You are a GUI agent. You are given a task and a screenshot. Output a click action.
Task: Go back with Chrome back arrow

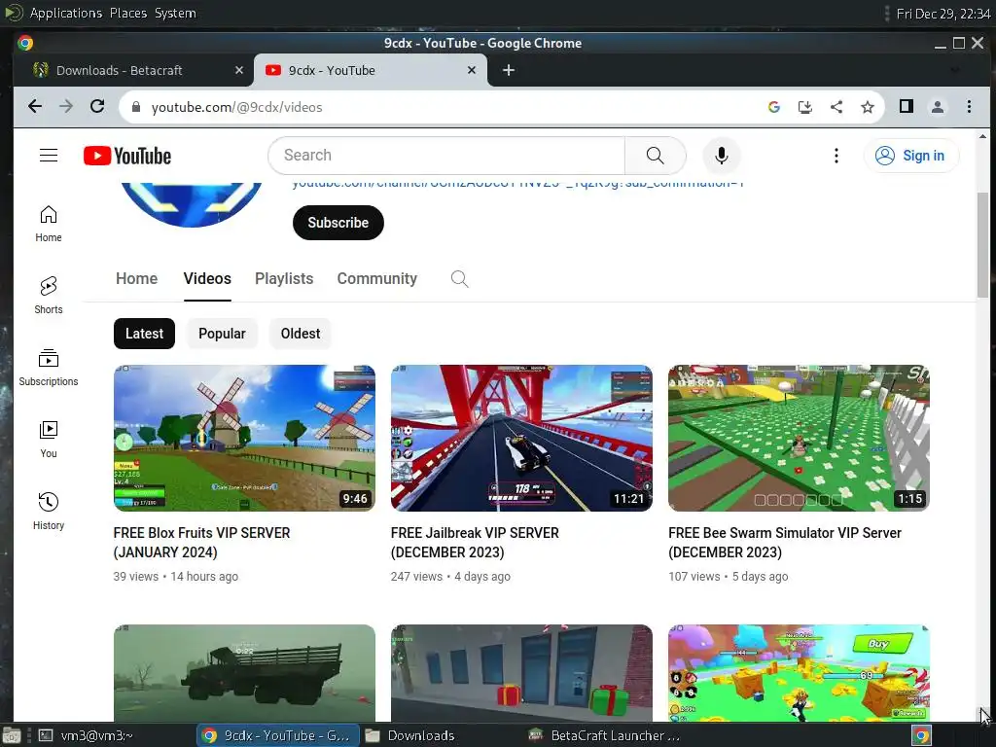pyautogui.click(x=35, y=107)
